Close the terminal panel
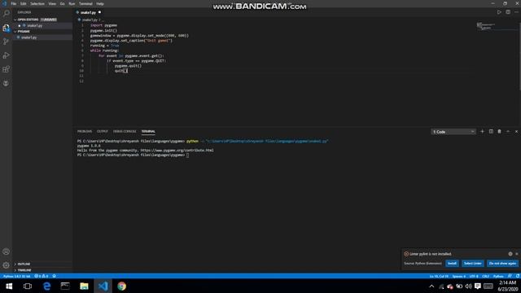This screenshot has width=521, height=293. (516, 132)
